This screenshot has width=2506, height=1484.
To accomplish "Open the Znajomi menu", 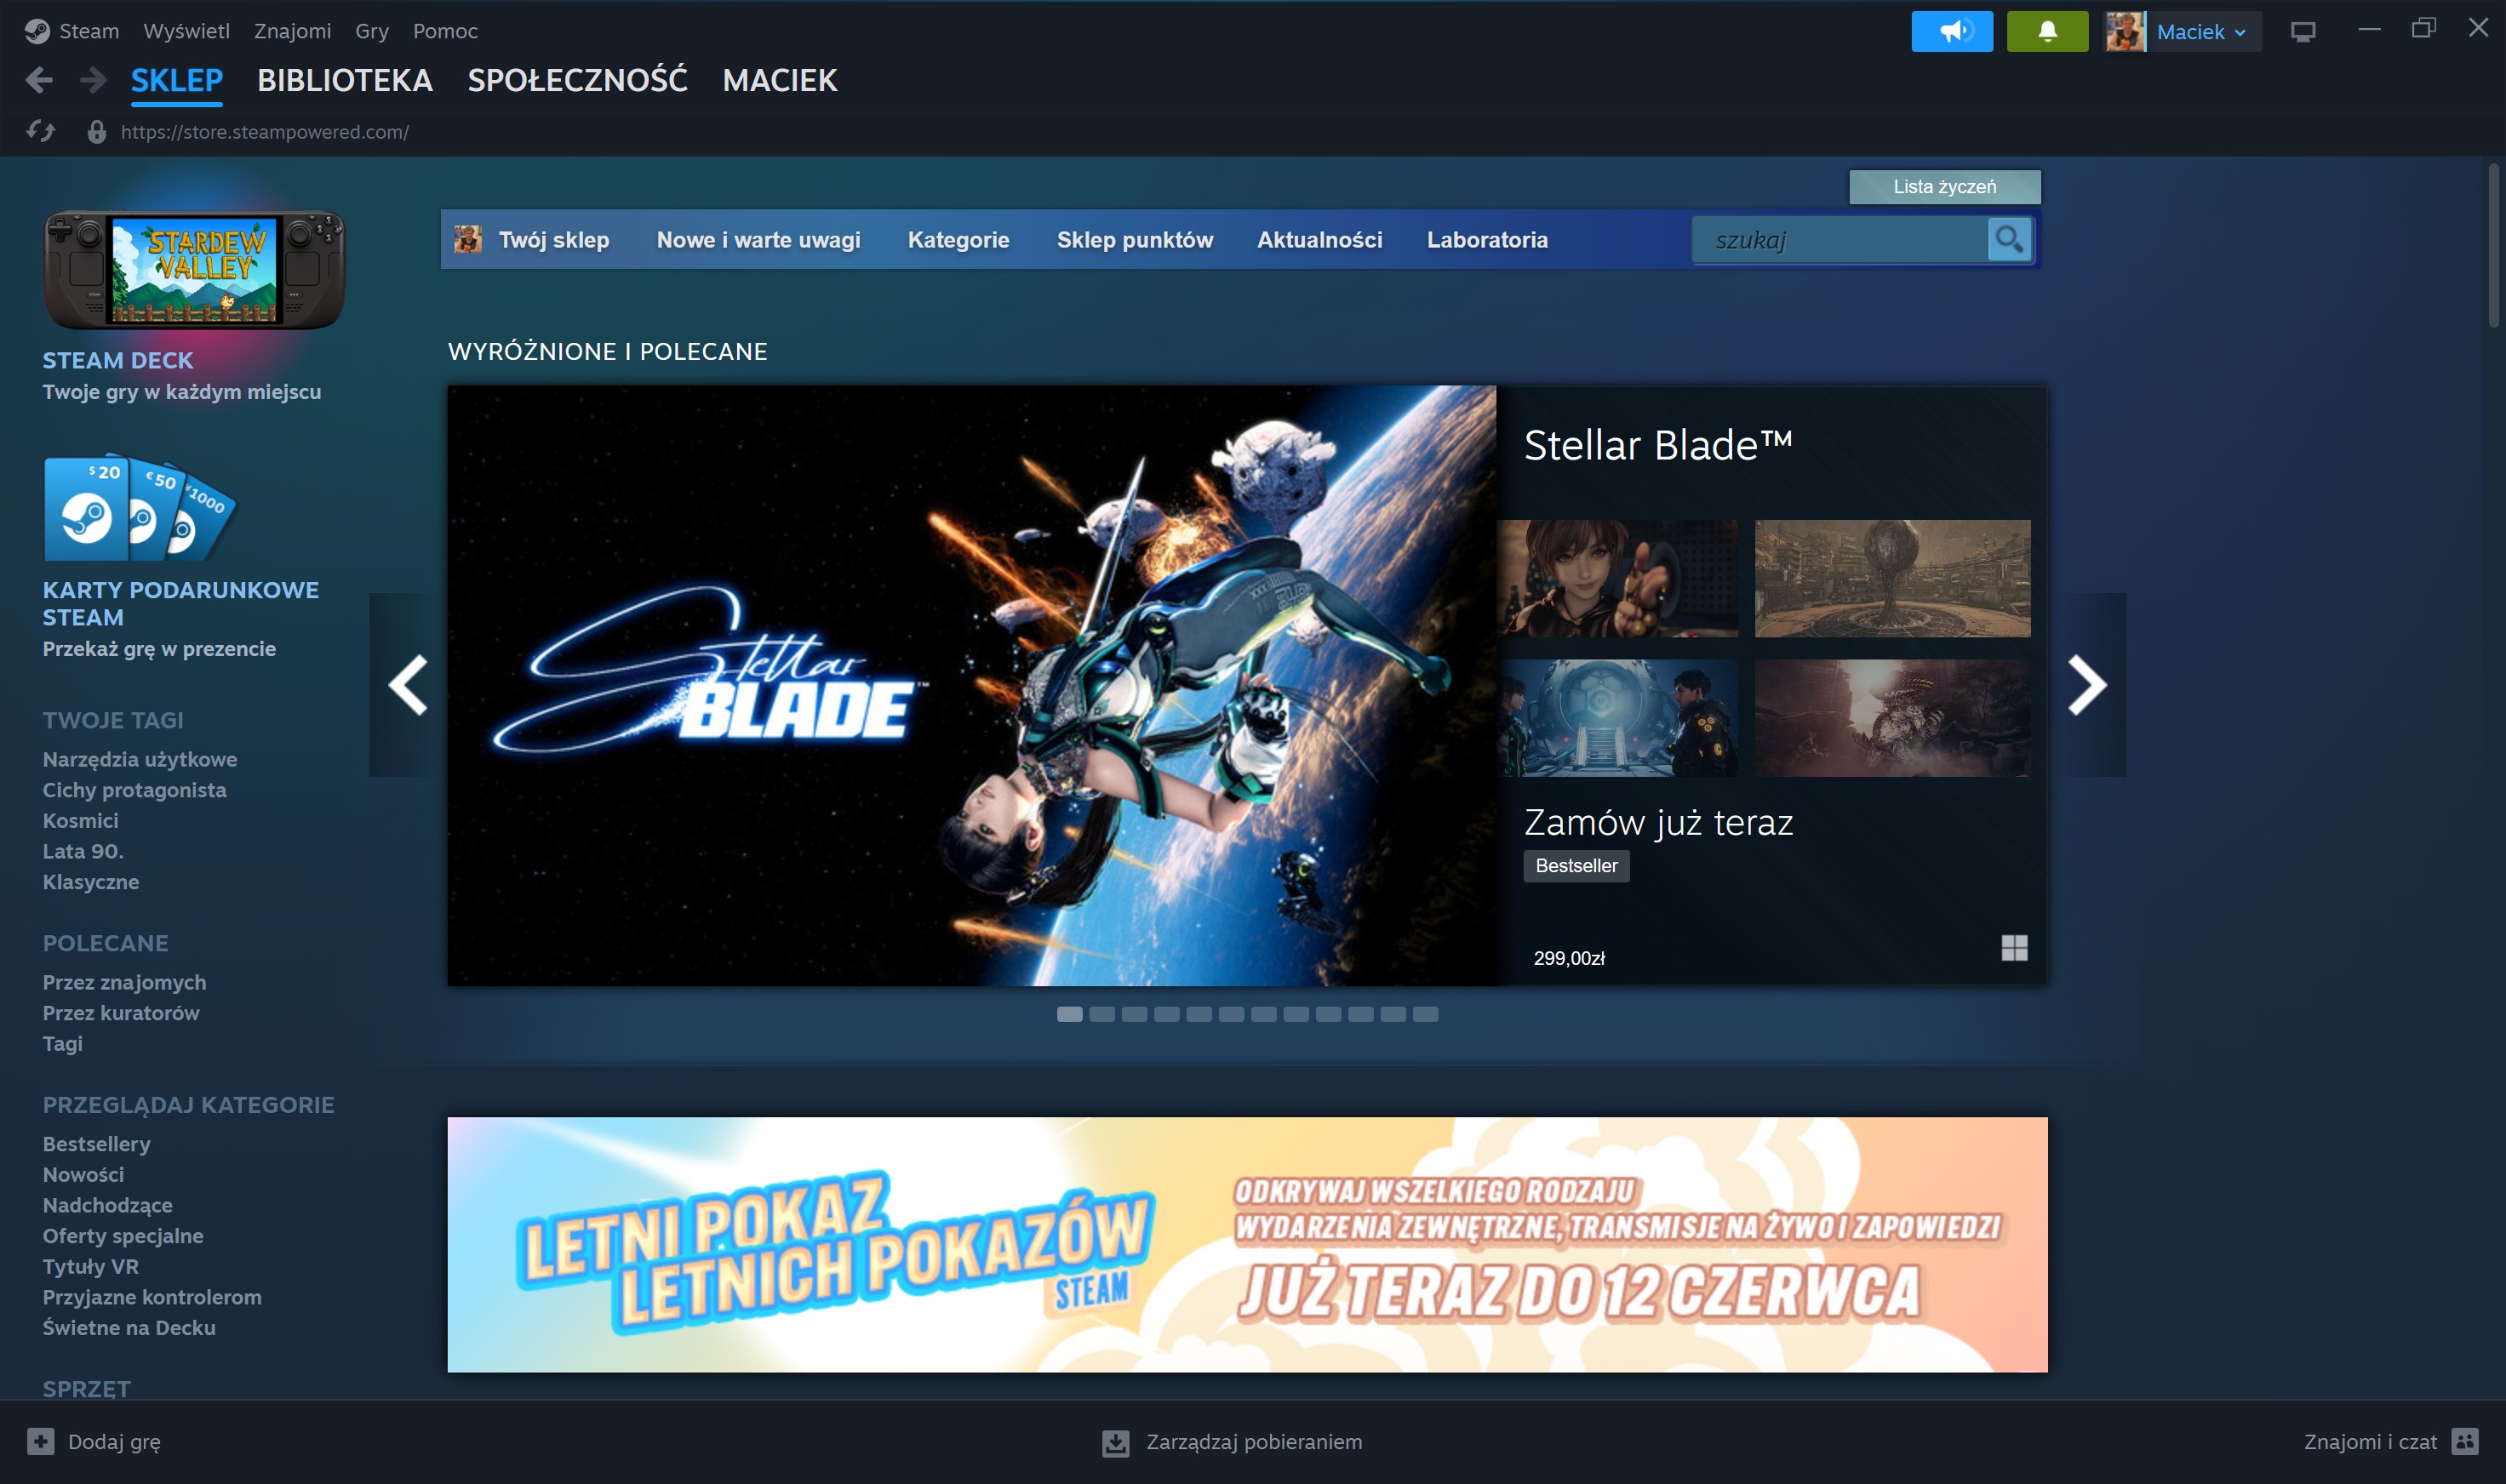I will pos(292,31).
